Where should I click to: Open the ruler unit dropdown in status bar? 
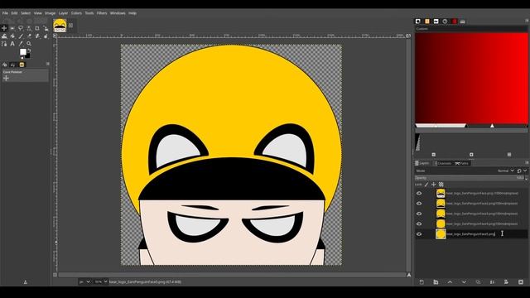tap(84, 281)
